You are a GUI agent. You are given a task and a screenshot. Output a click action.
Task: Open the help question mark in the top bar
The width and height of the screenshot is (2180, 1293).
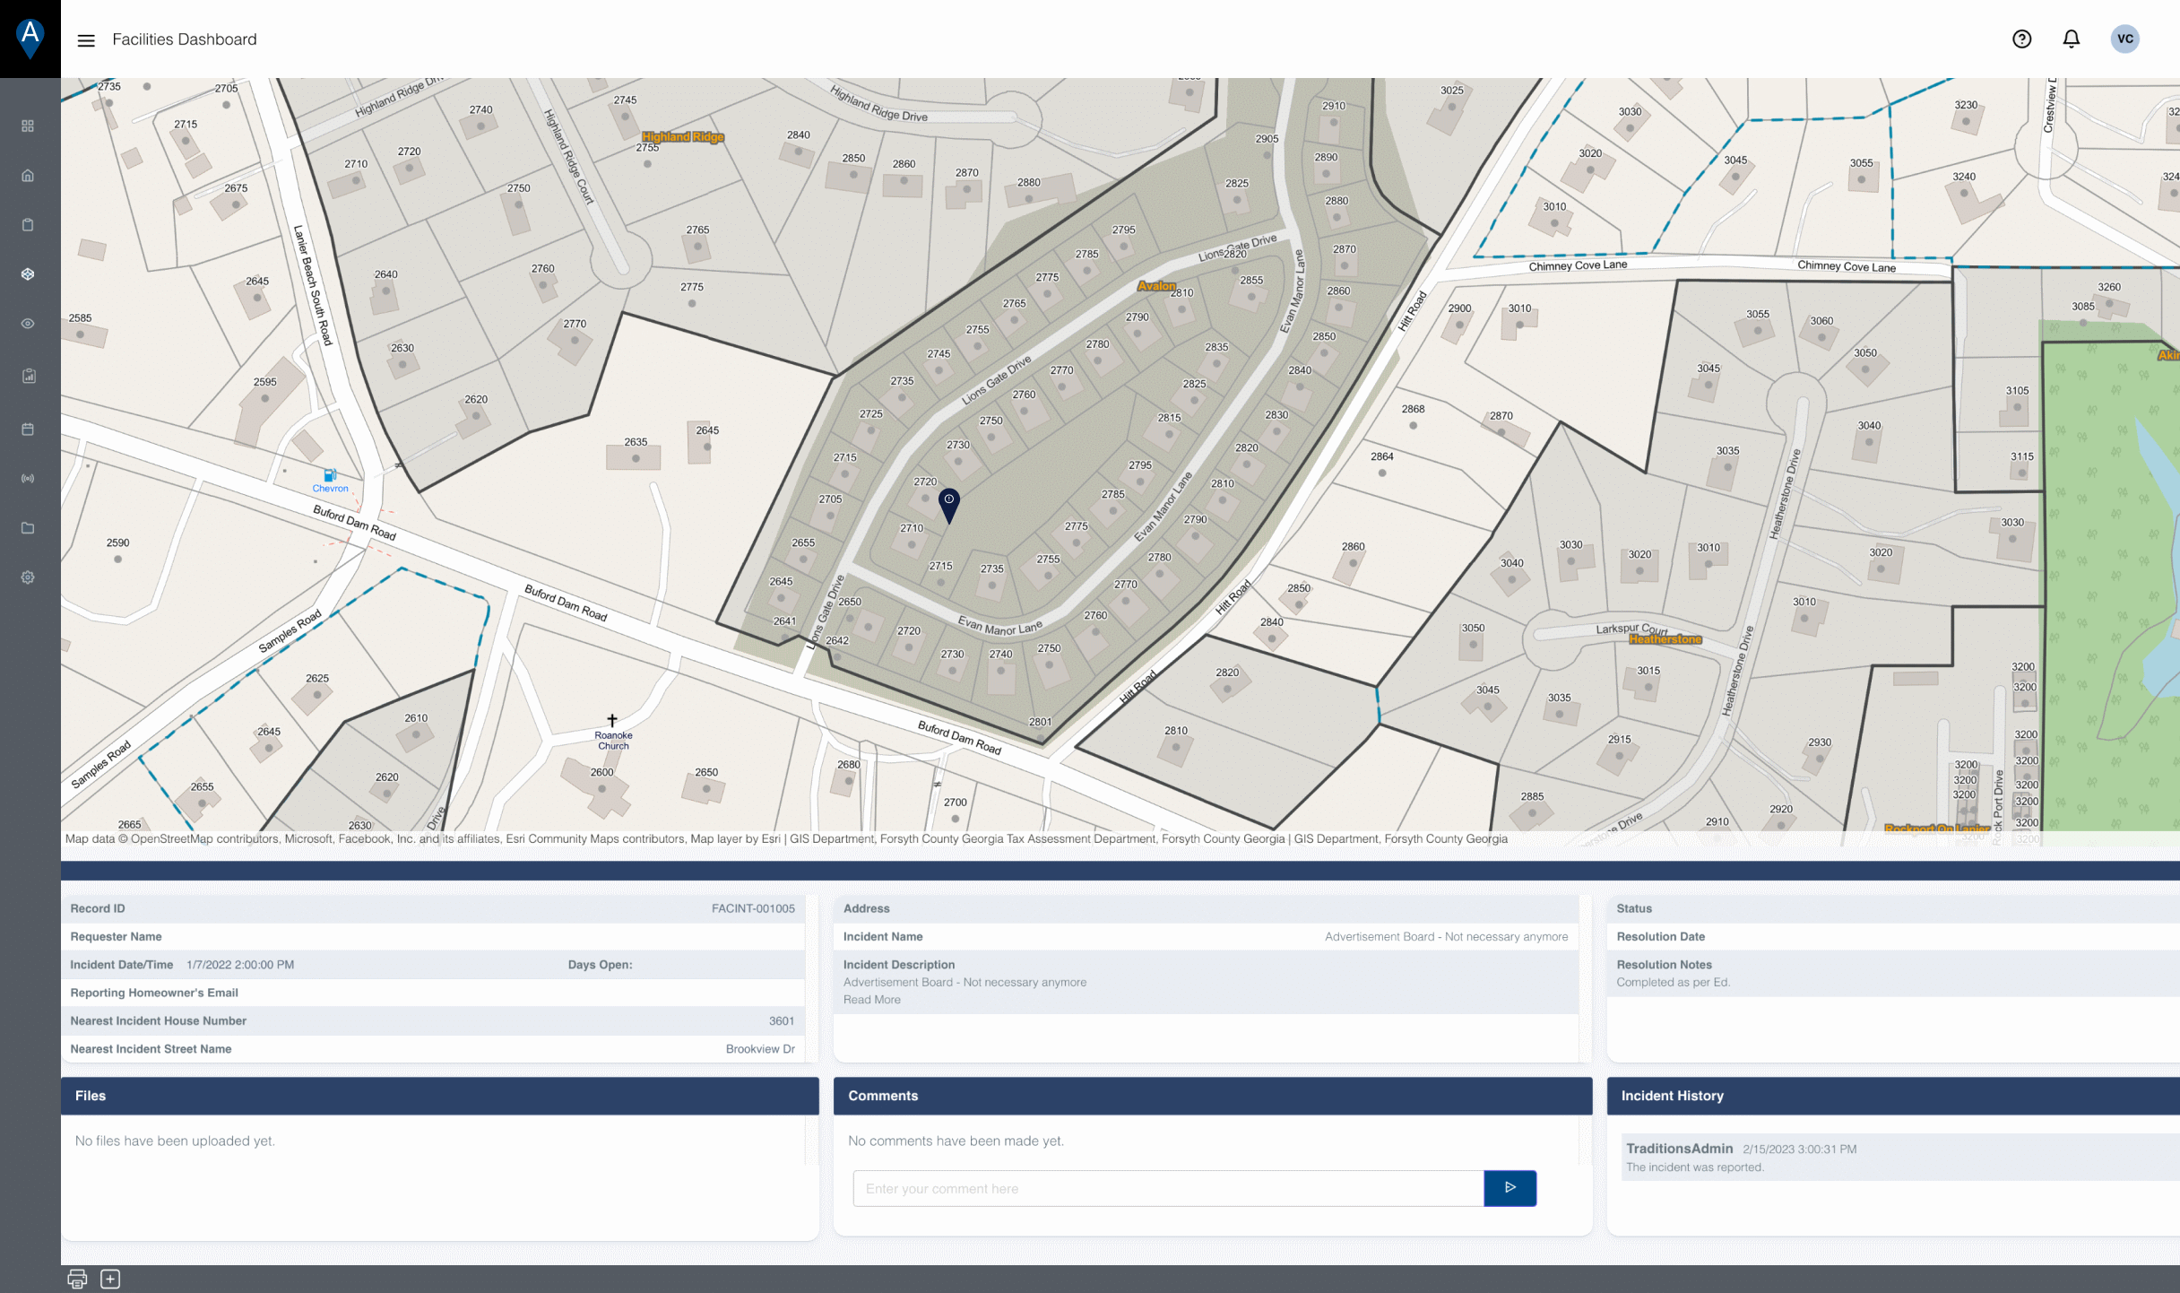pos(2021,39)
